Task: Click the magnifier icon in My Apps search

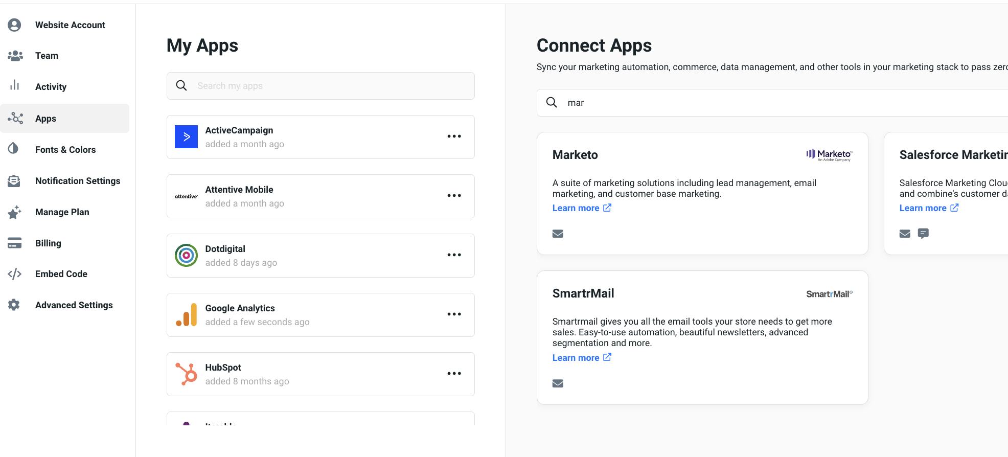Action: 181,85
